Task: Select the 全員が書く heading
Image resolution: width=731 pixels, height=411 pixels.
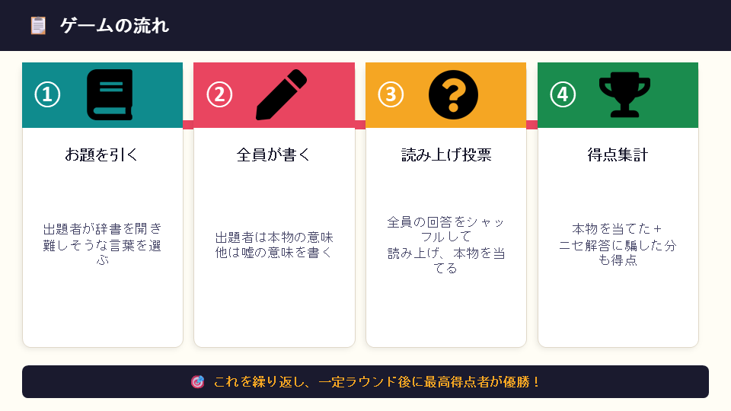Action: click(274, 155)
